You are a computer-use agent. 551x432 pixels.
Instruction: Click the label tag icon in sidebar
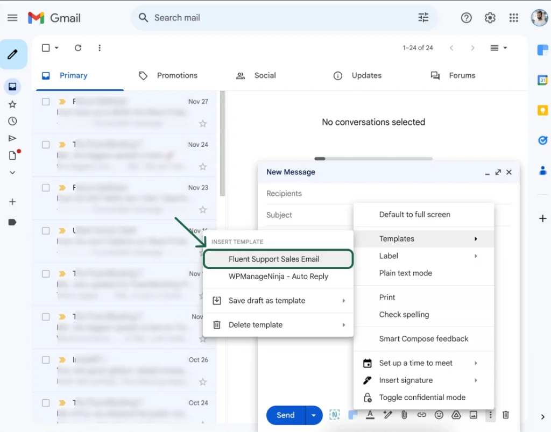(x=12, y=222)
